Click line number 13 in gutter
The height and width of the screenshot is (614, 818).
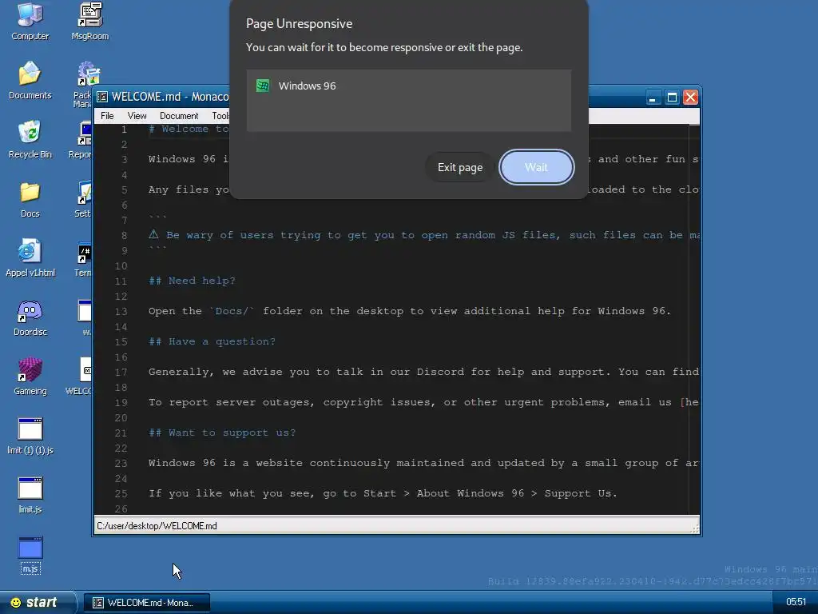pyautogui.click(x=121, y=311)
